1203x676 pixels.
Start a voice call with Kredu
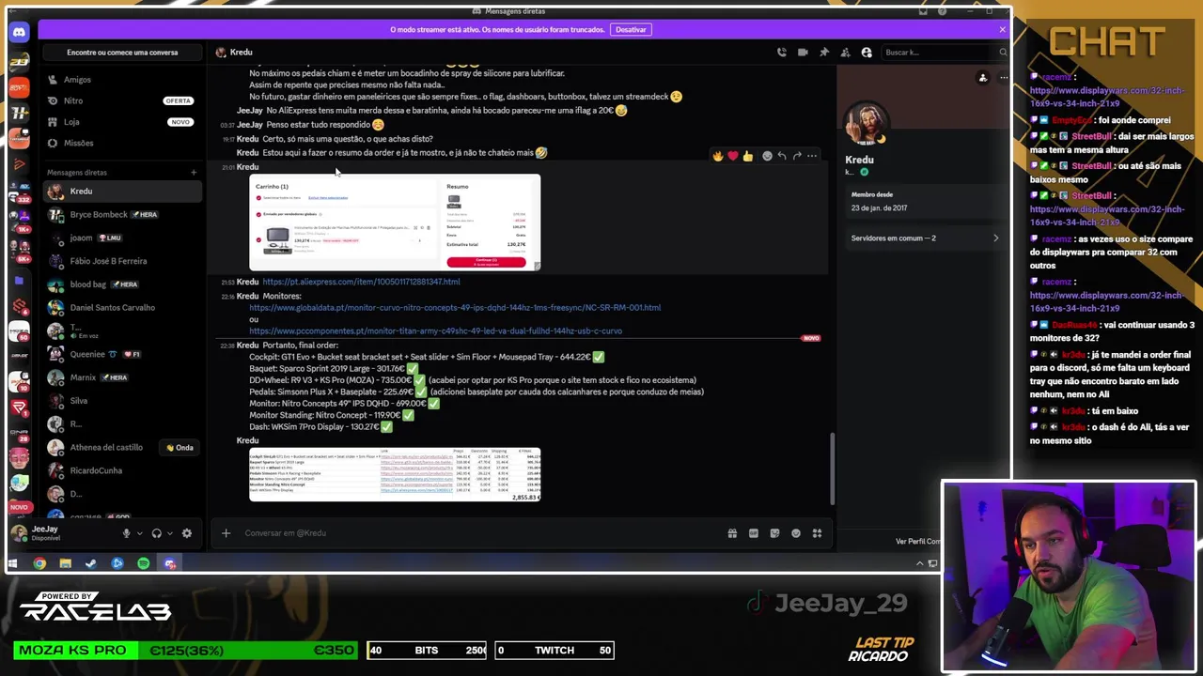pos(782,53)
